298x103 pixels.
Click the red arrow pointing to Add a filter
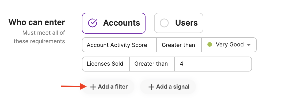pos(74,86)
